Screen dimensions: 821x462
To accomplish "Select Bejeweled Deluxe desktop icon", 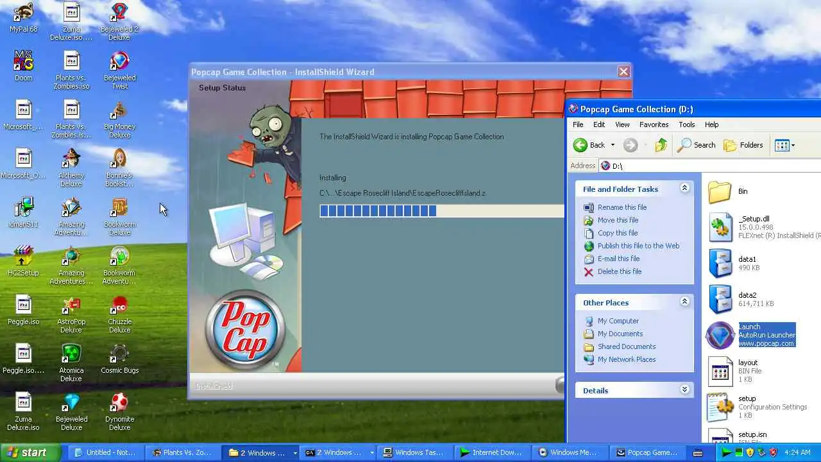I will point(71,412).
